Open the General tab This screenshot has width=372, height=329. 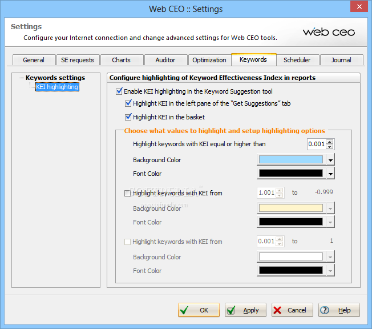34,60
